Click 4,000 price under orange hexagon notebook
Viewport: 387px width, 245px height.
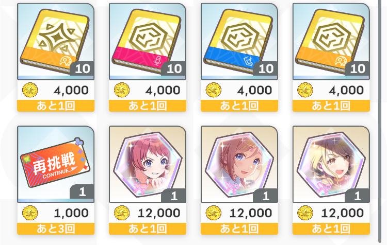coord(346,91)
